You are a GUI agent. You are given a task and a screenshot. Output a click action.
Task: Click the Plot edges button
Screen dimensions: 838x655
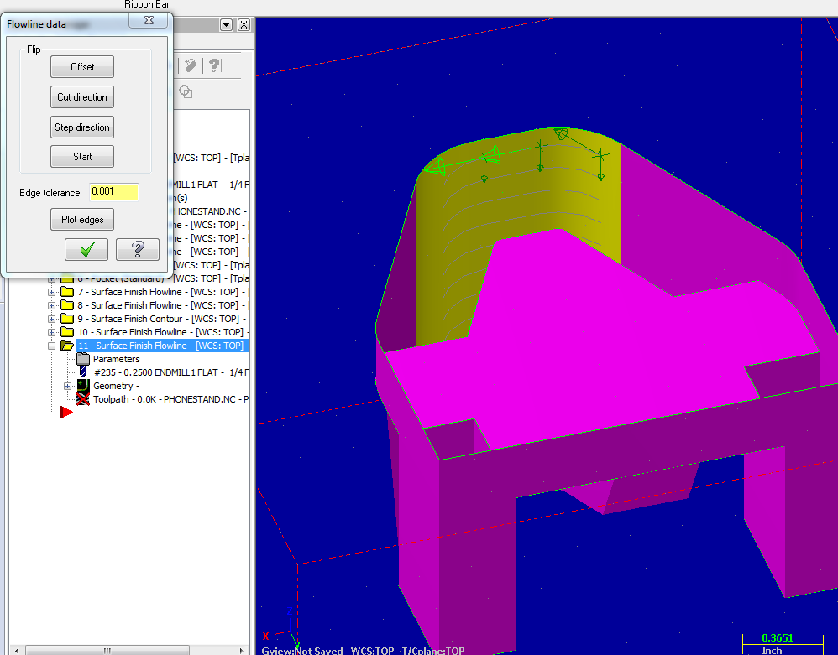(82, 220)
